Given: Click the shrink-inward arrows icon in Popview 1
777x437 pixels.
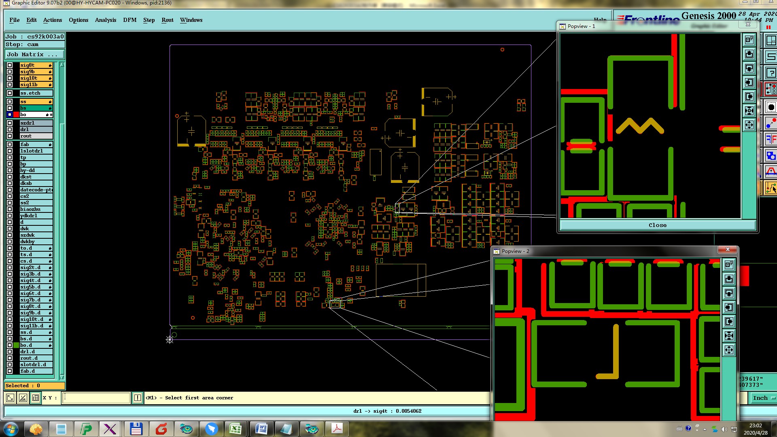Looking at the screenshot, I should (x=749, y=110).
